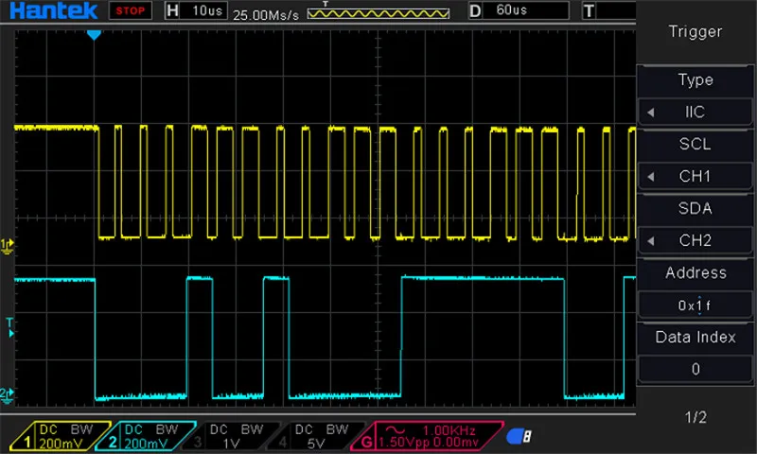Toggle channel 1 DC 200mV badge

click(x=61, y=436)
